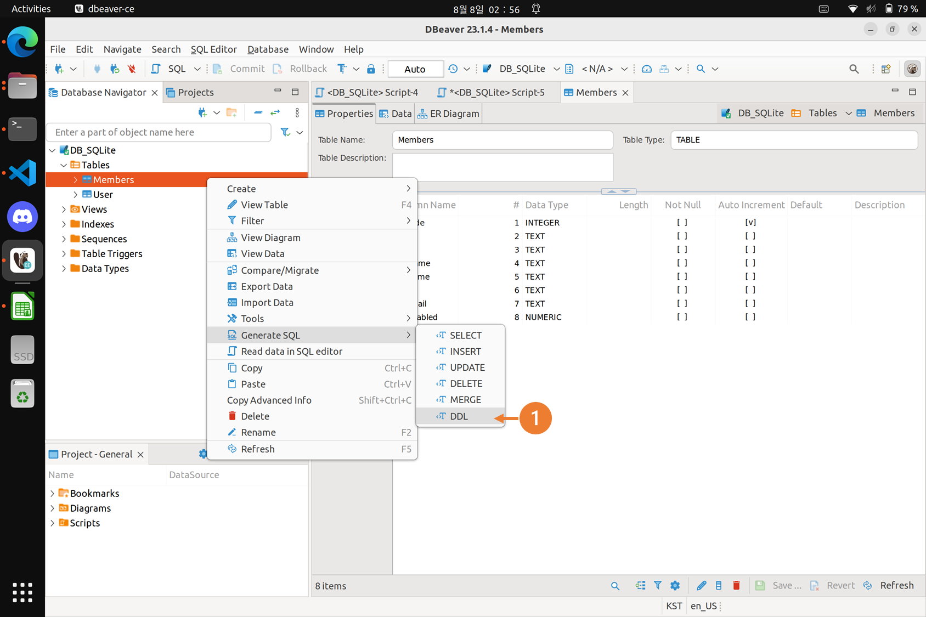Toggle Auto Increment checkbox for INTEGER row
Screen dimensions: 926x617
click(x=750, y=222)
